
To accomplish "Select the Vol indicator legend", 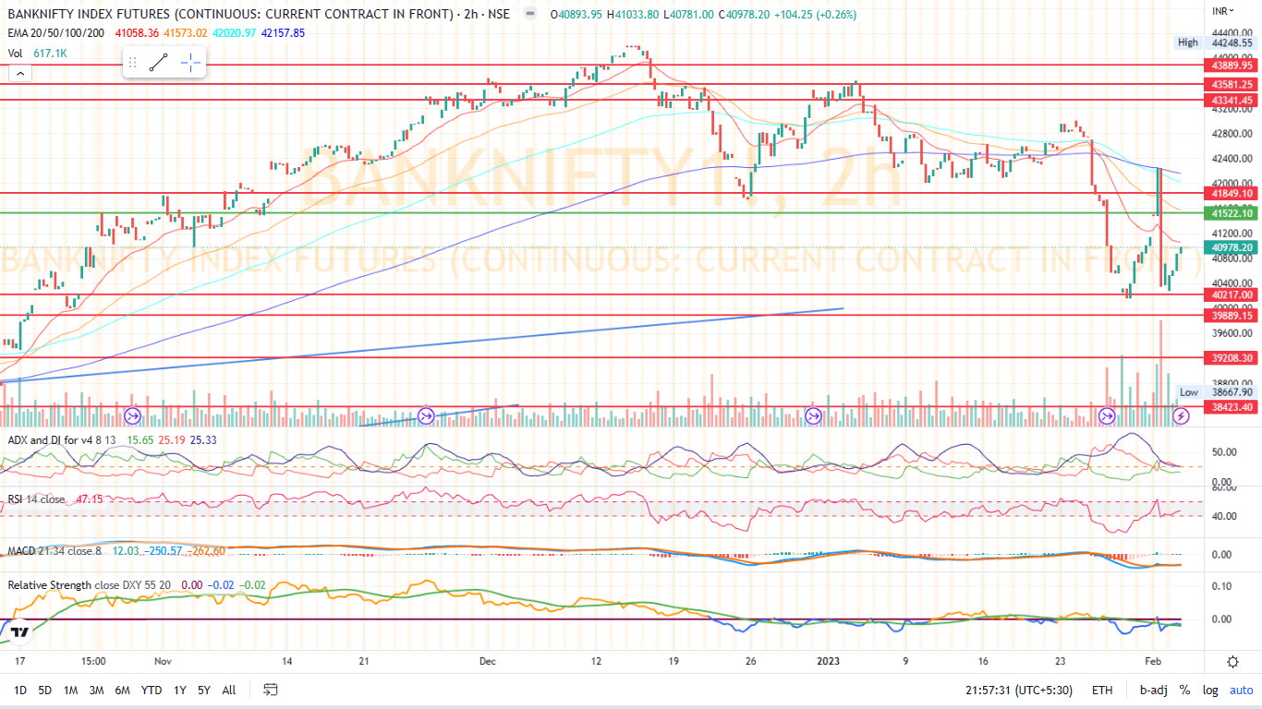I will click(16, 54).
